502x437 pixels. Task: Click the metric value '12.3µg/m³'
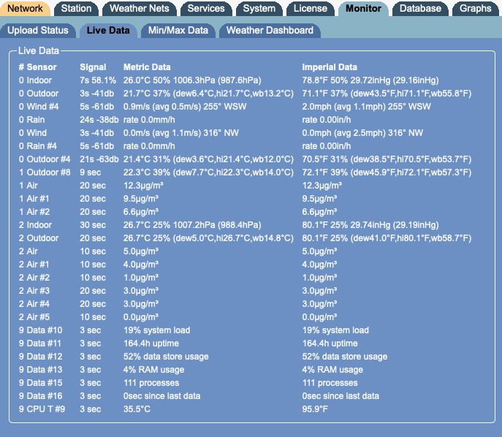[143, 186]
